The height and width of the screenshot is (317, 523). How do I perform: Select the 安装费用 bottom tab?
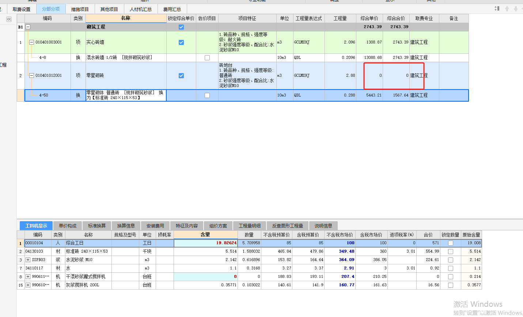pyautogui.click(x=155, y=226)
